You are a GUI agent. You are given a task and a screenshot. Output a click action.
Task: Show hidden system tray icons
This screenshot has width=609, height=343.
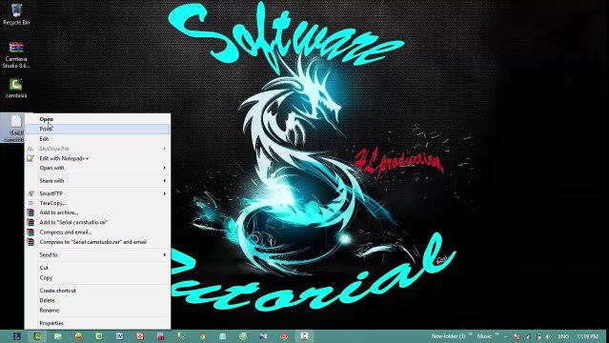[x=505, y=336]
